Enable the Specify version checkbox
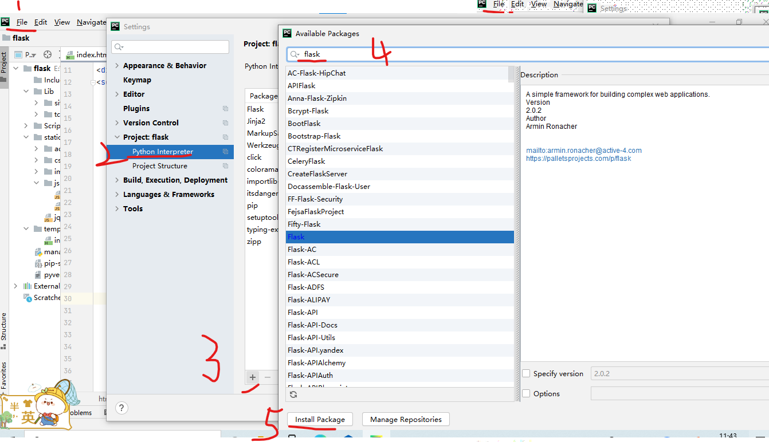 tap(526, 373)
